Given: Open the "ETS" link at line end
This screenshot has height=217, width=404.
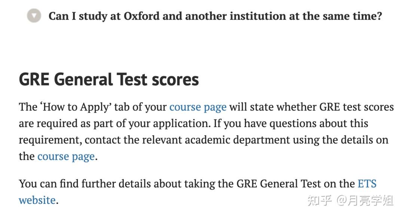Looking at the screenshot, I should pos(367,184).
